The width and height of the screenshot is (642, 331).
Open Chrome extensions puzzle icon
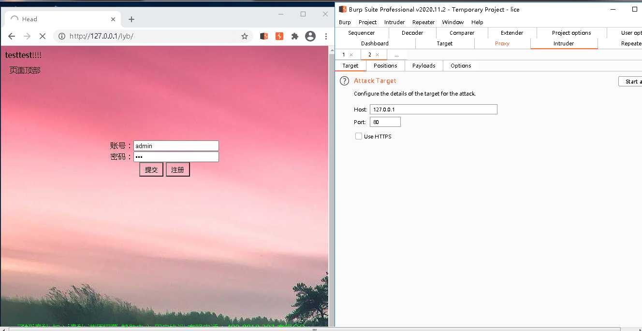click(295, 36)
